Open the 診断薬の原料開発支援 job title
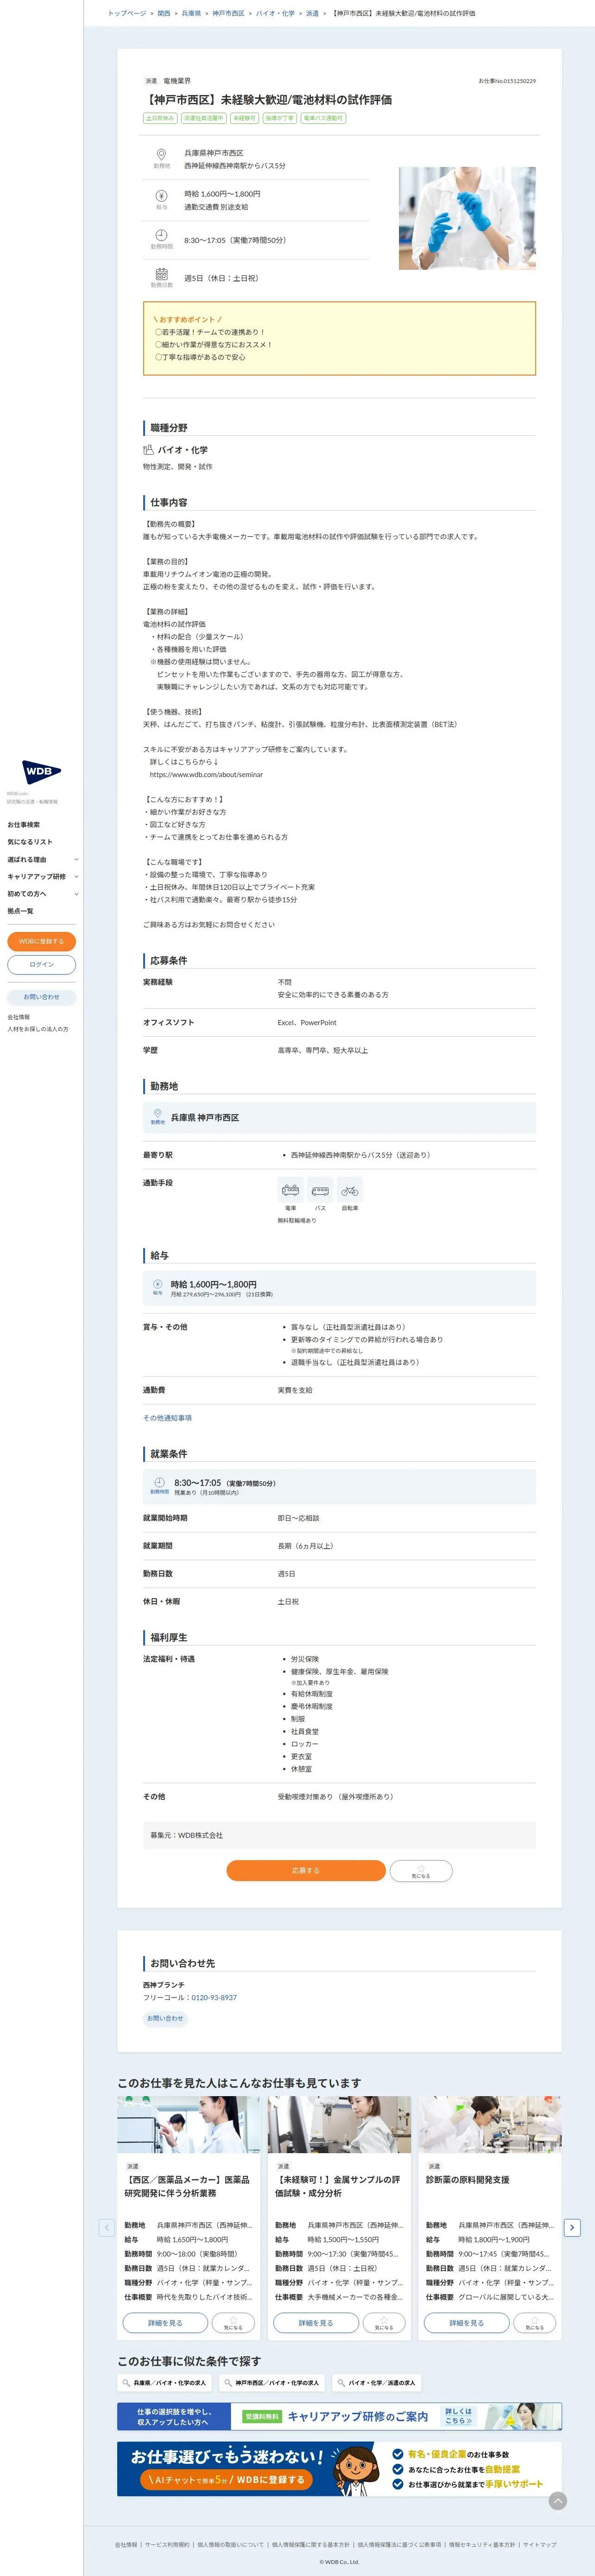The width and height of the screenshot is (595, 2576). [x=467, y=2180]
